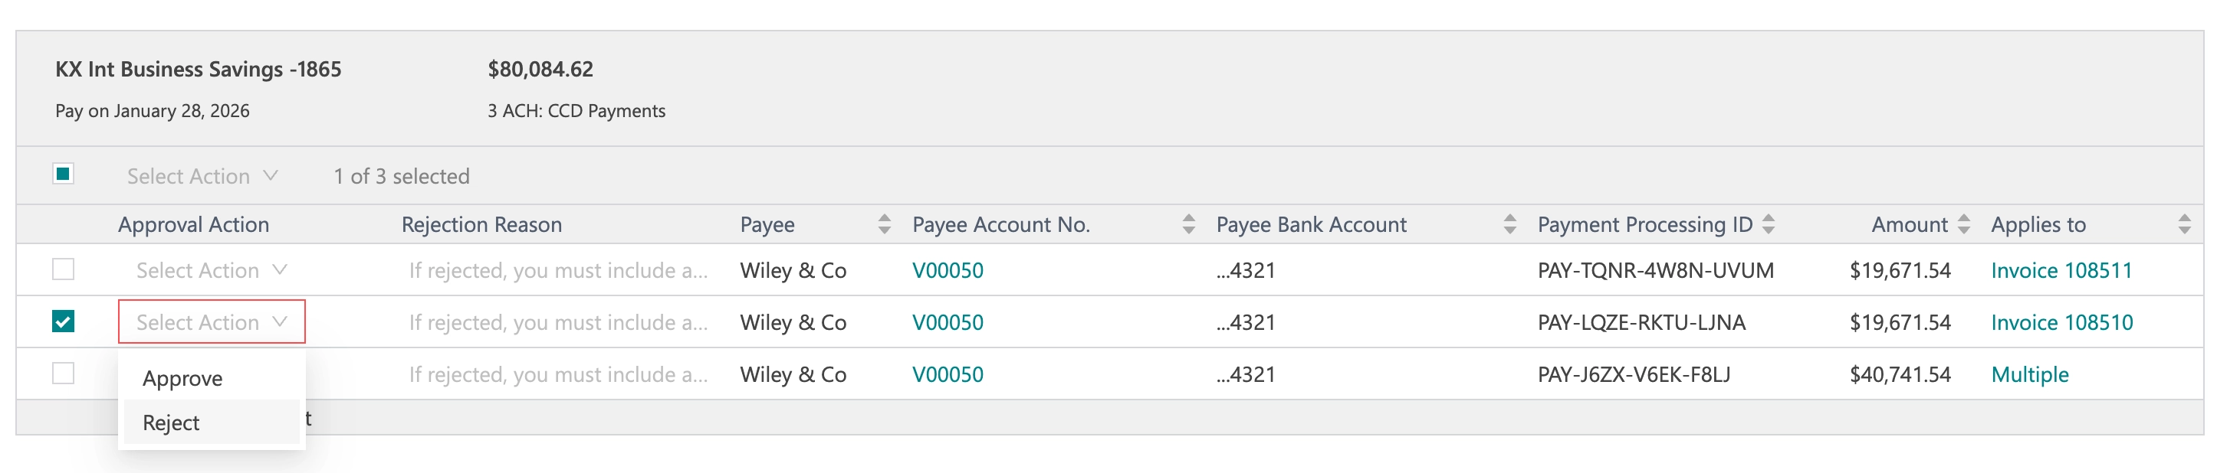Image resolution: width=2217 pixels, height=473 pixels.
Task: Open the Invoice 108511 link
Action: coord(2061,270)
